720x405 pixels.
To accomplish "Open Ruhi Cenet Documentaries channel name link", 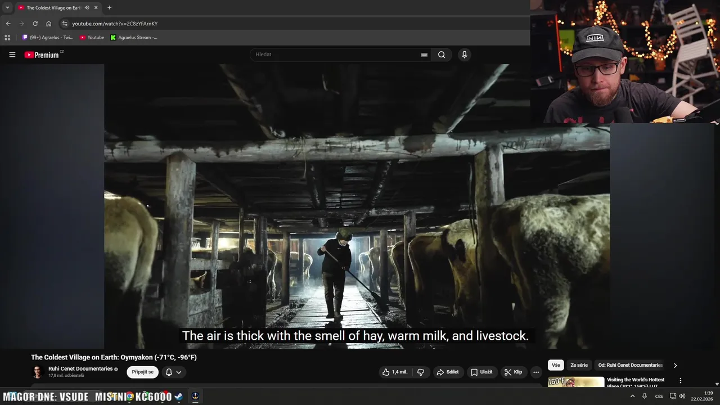I will click(80, 368).
